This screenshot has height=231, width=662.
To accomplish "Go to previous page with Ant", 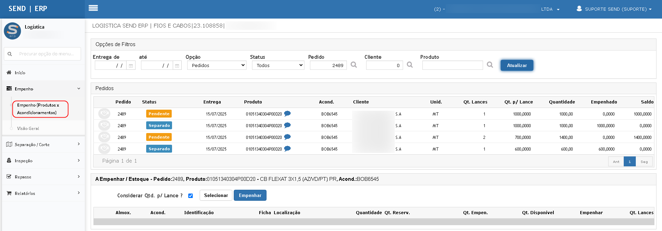I will tap(616, 162).
